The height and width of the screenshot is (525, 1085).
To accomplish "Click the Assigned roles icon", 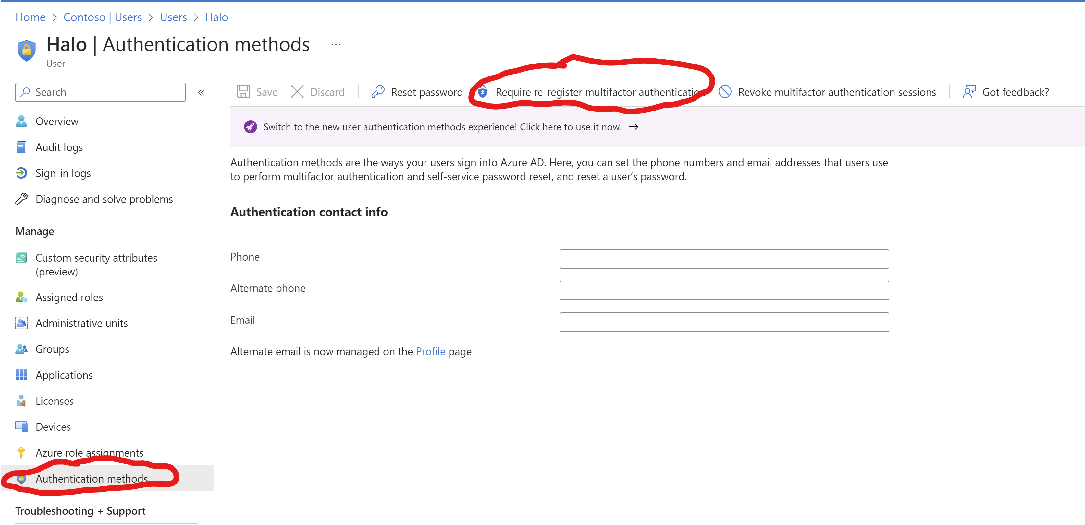I will click(21, 297).
